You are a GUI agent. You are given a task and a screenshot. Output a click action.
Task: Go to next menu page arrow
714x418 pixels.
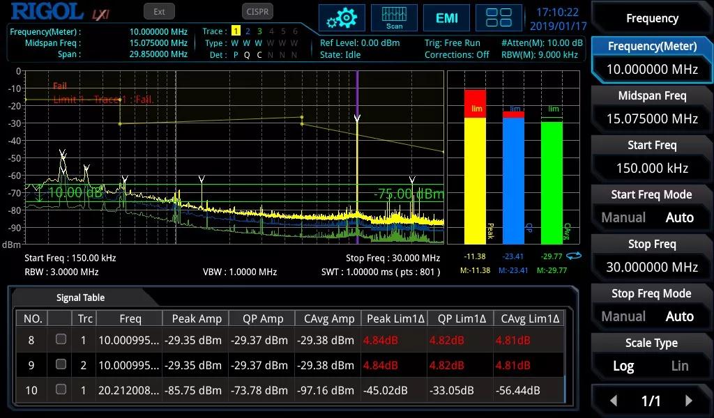coord(688,401)
